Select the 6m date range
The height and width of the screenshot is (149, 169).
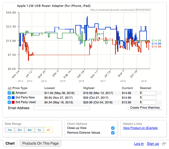coord(30,130)
